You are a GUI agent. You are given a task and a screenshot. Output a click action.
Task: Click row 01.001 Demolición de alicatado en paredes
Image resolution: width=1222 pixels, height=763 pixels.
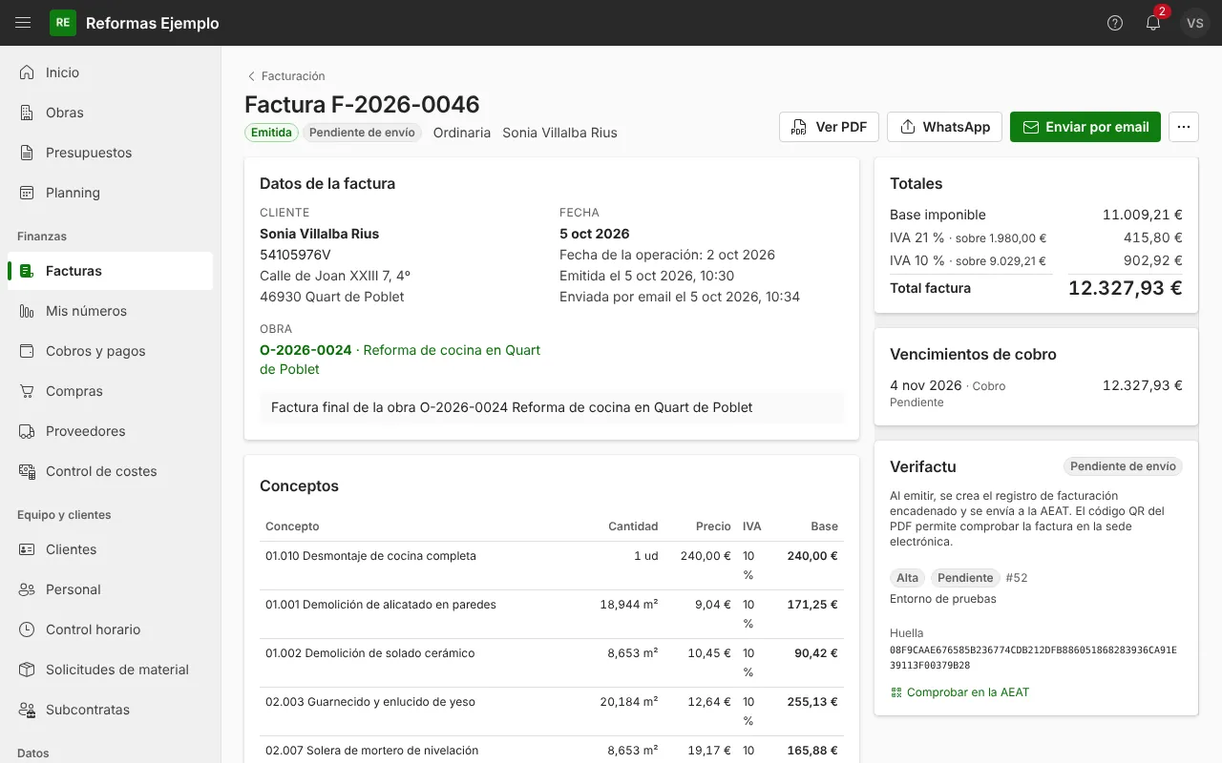coord(552,615)
